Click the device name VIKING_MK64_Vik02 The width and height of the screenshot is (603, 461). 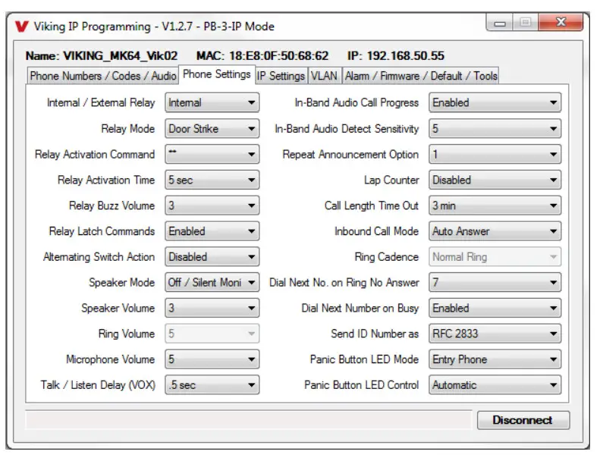(x=121, y=56)
